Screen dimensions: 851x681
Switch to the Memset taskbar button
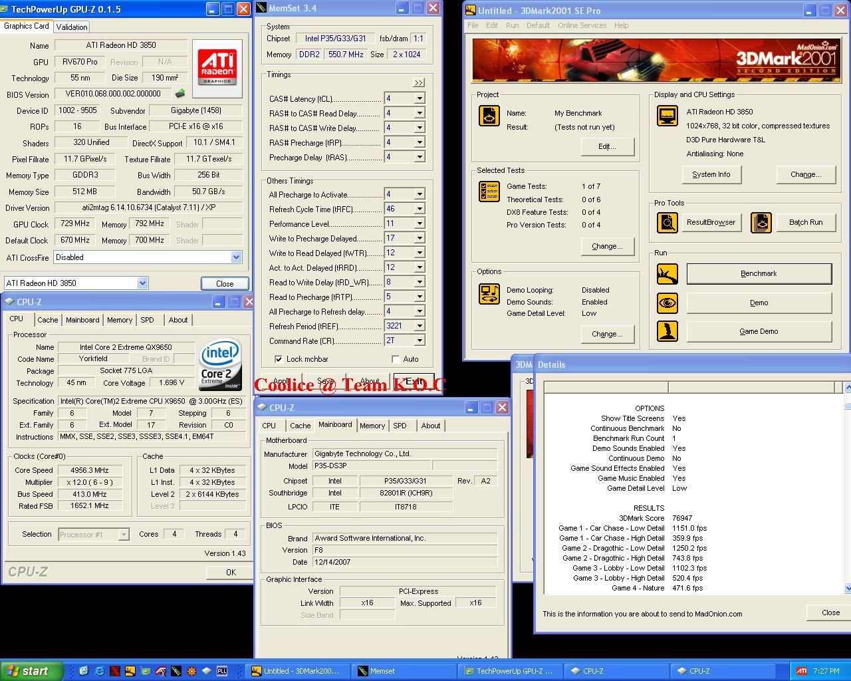(x=404, y=671)
